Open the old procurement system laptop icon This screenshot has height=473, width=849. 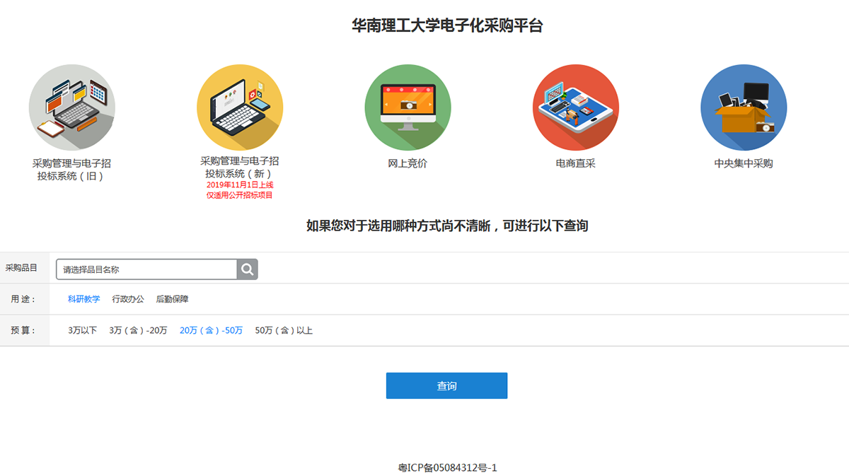72,107
